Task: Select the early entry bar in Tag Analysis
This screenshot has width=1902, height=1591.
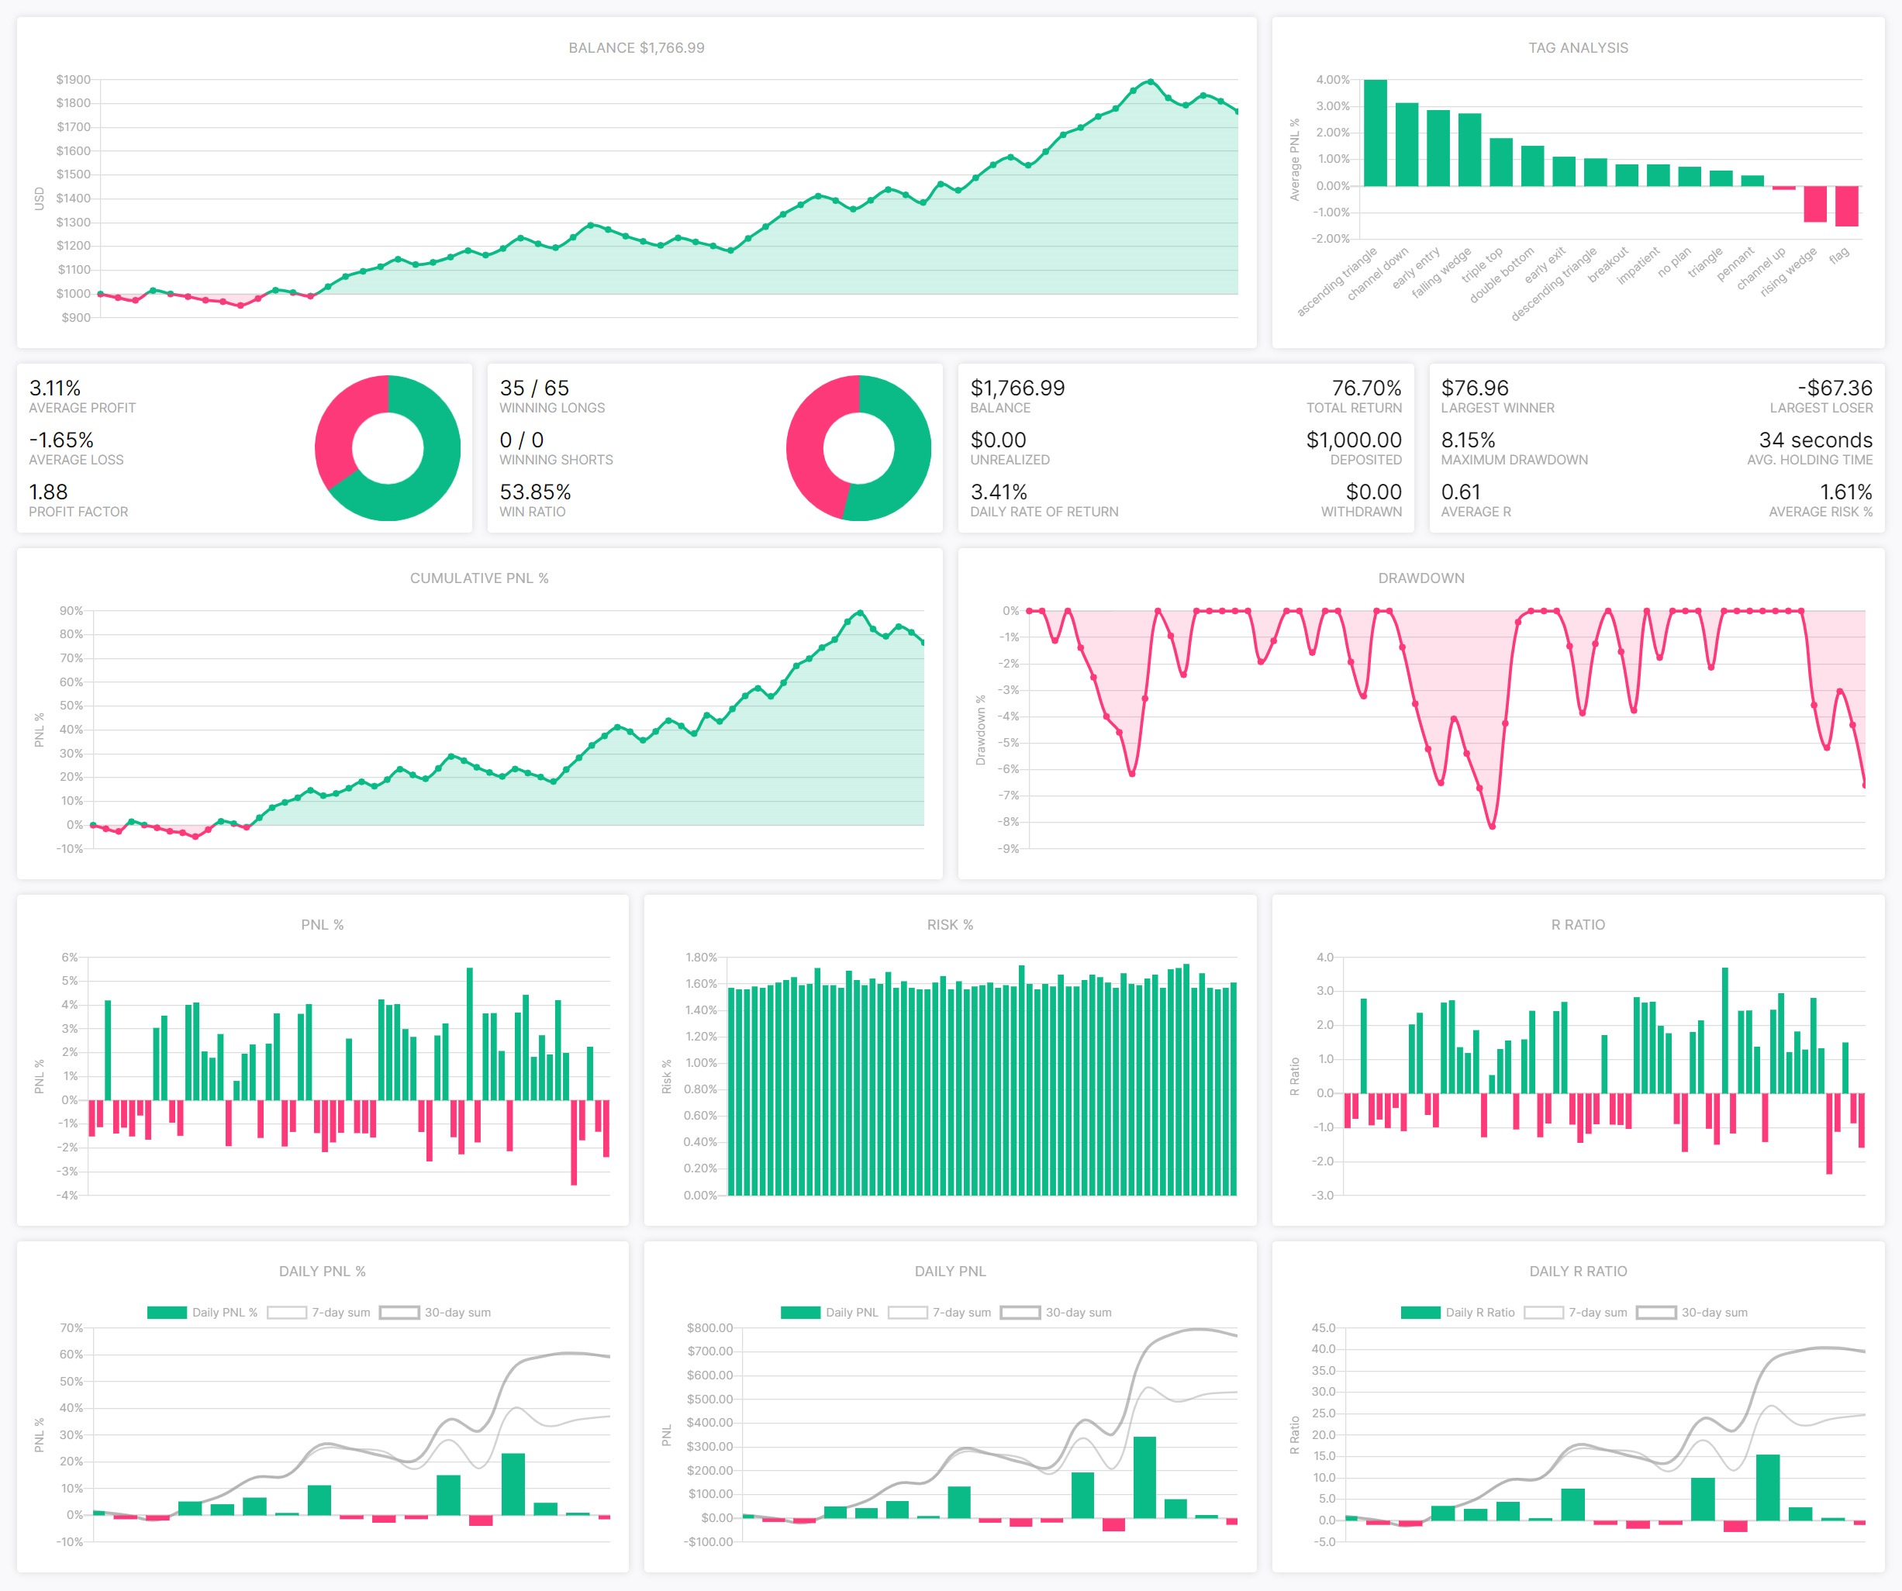Action: click(x=1438, y=147)
